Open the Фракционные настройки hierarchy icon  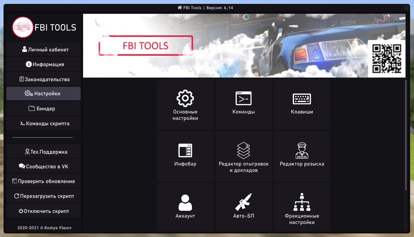pos(302,202)
